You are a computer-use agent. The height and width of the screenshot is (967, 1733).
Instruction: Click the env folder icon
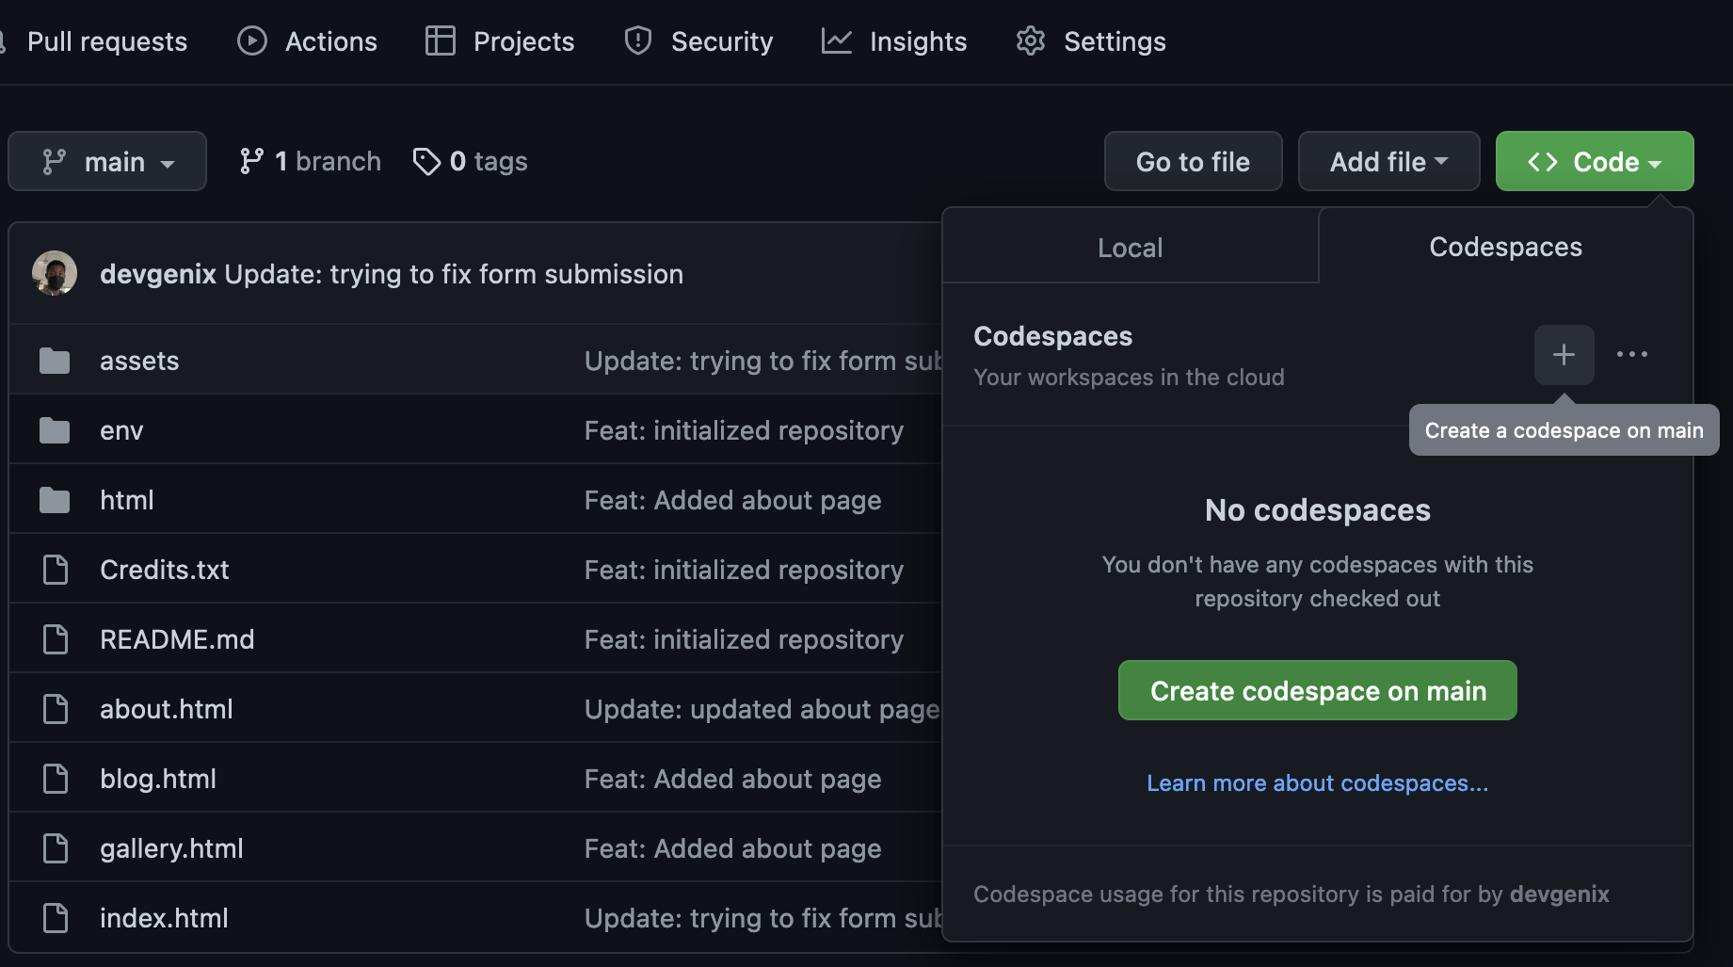55,430
